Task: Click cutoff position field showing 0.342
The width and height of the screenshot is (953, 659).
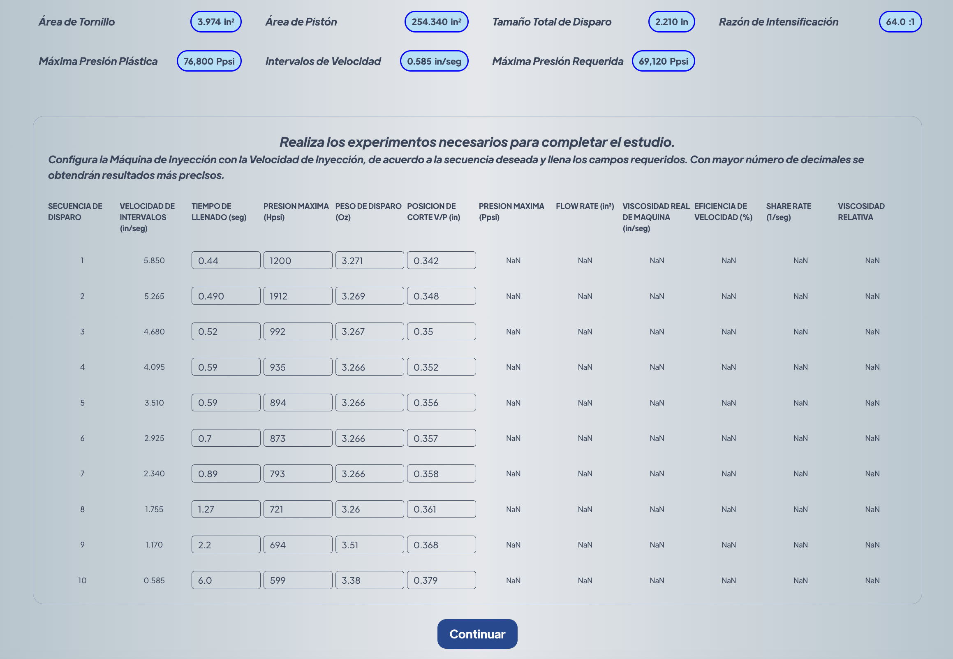Action: (x=441, y=260)
